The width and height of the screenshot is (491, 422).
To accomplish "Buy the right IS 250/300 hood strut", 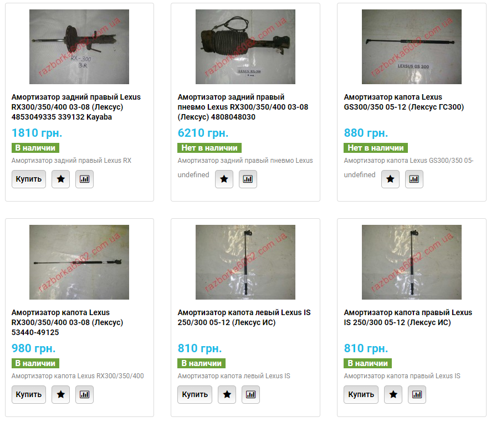I will 361,394.
